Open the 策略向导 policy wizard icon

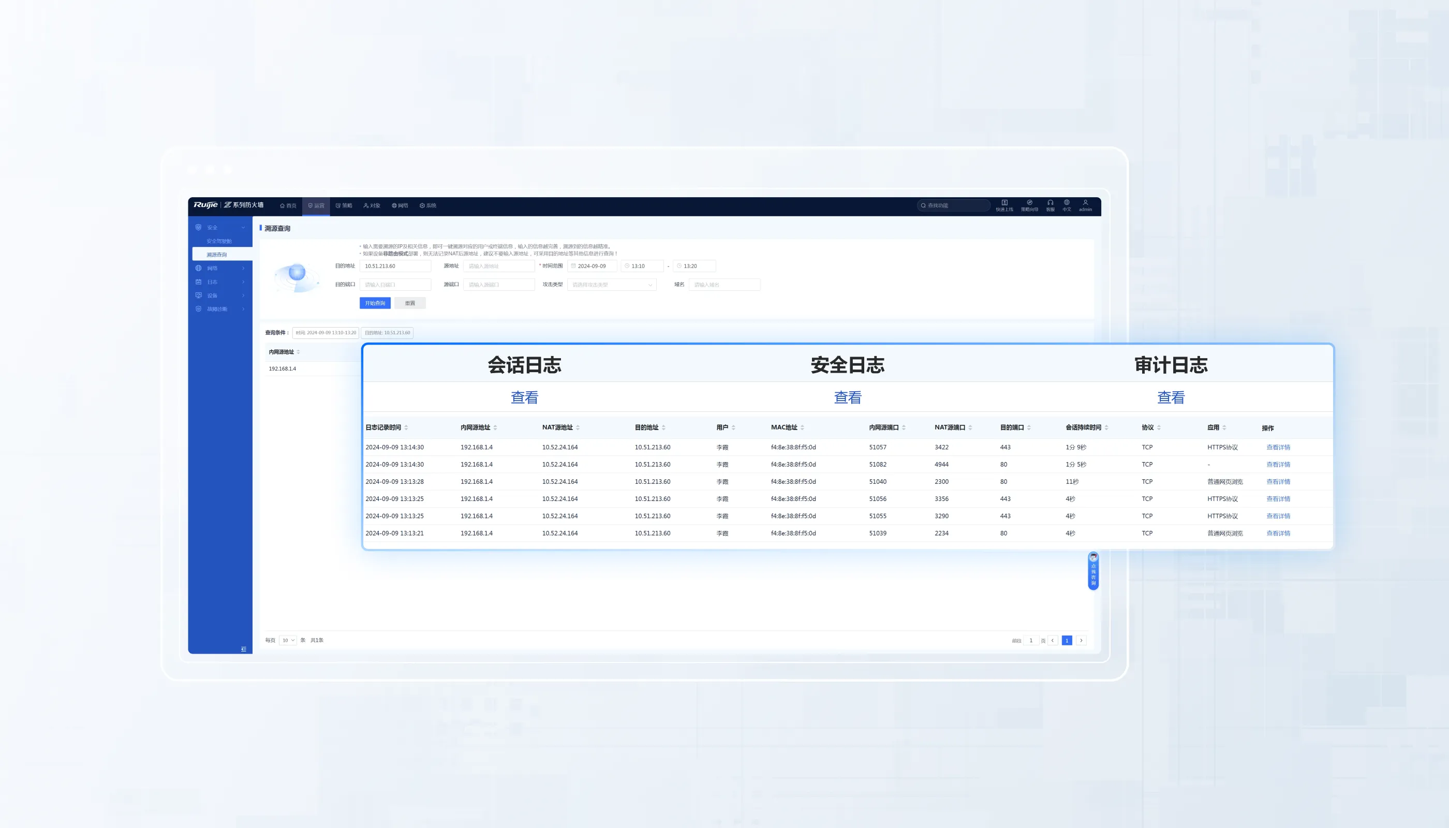(1029, 202)
